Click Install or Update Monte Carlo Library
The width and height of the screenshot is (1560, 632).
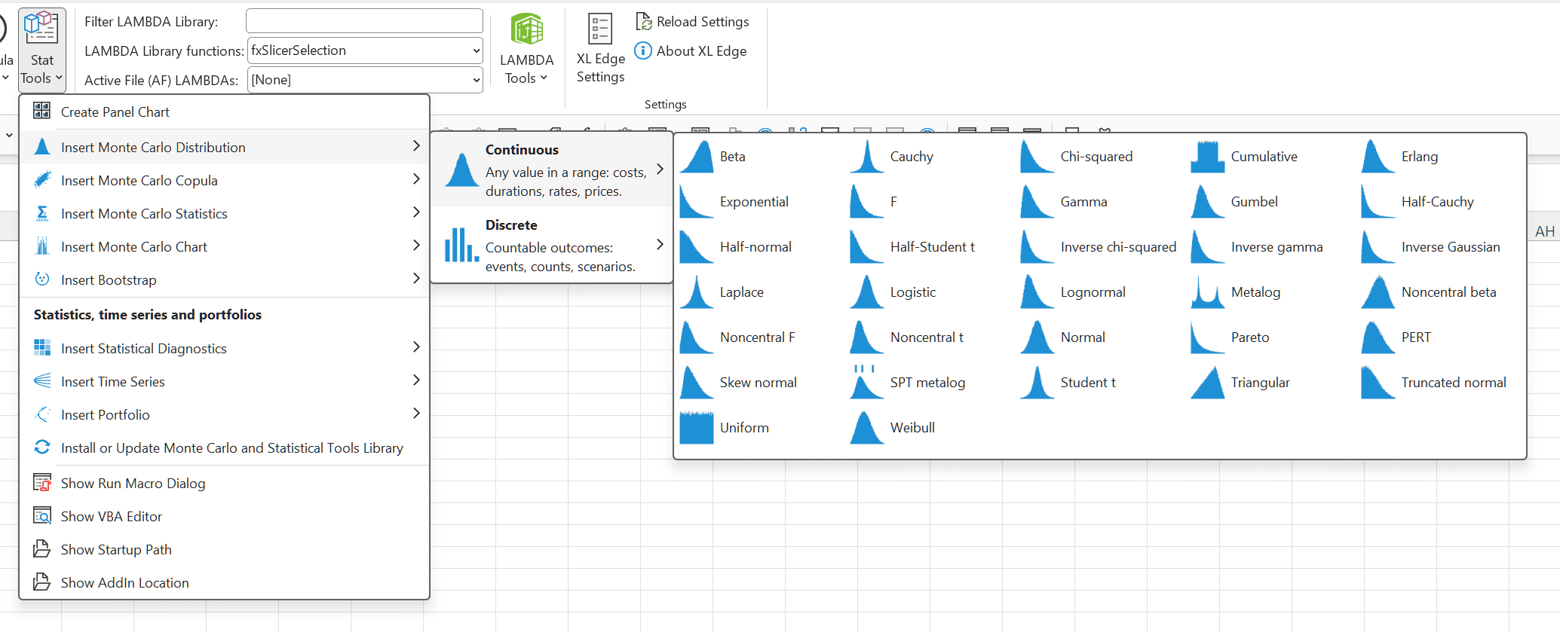click(225, 448)
